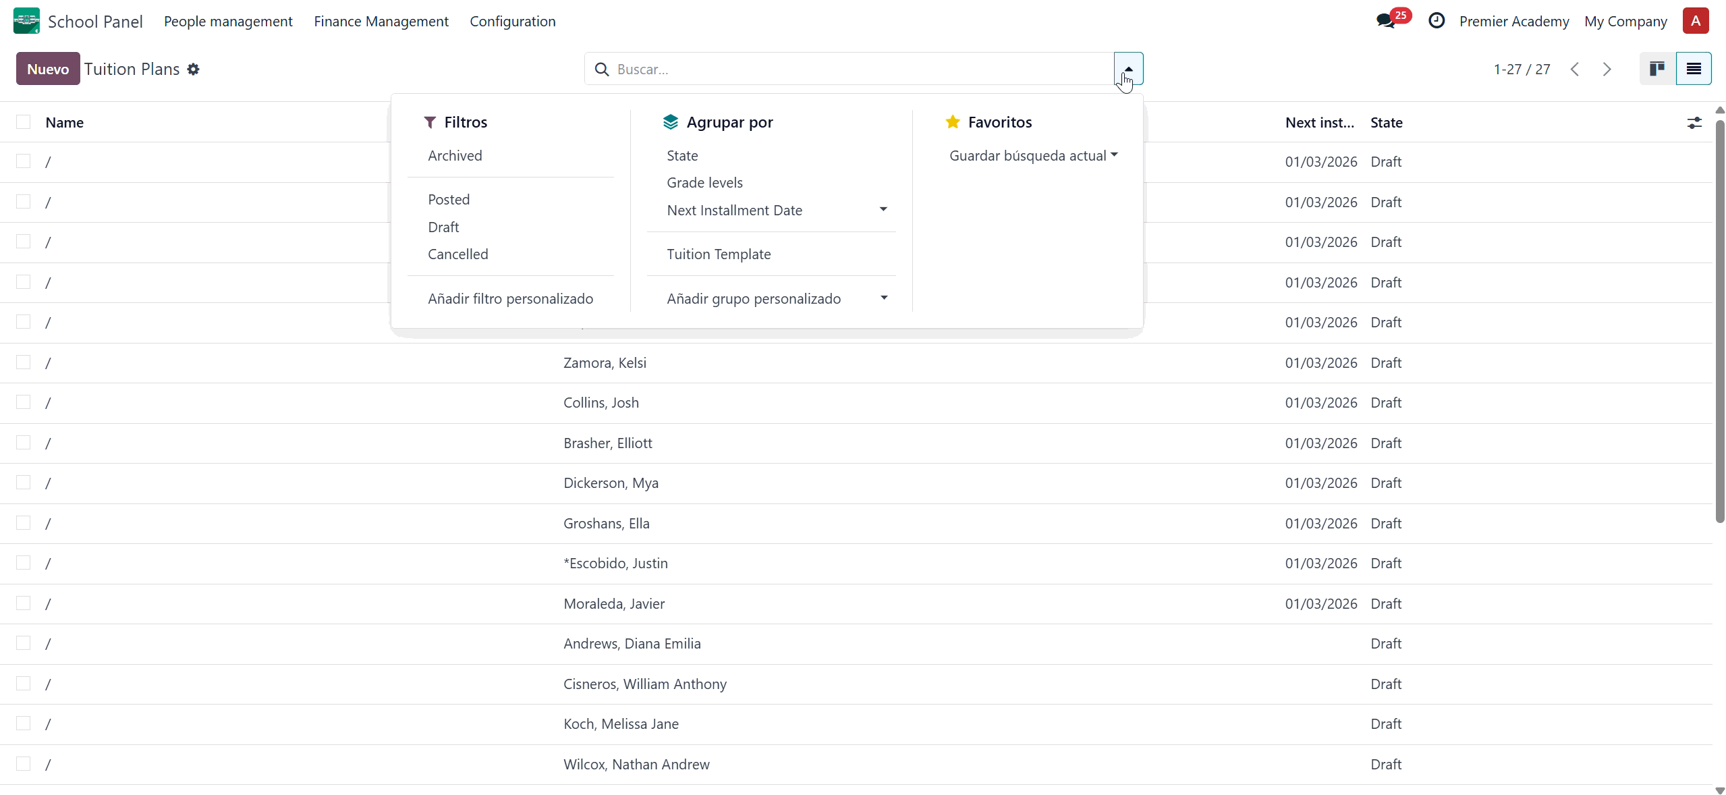
Task: Open the Finance Management menu
Action: (381, 21)
